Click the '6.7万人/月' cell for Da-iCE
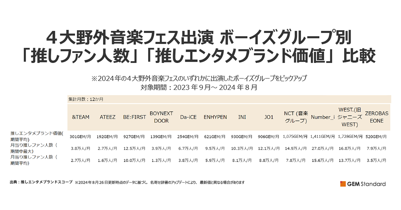 [x=188, y=148]
